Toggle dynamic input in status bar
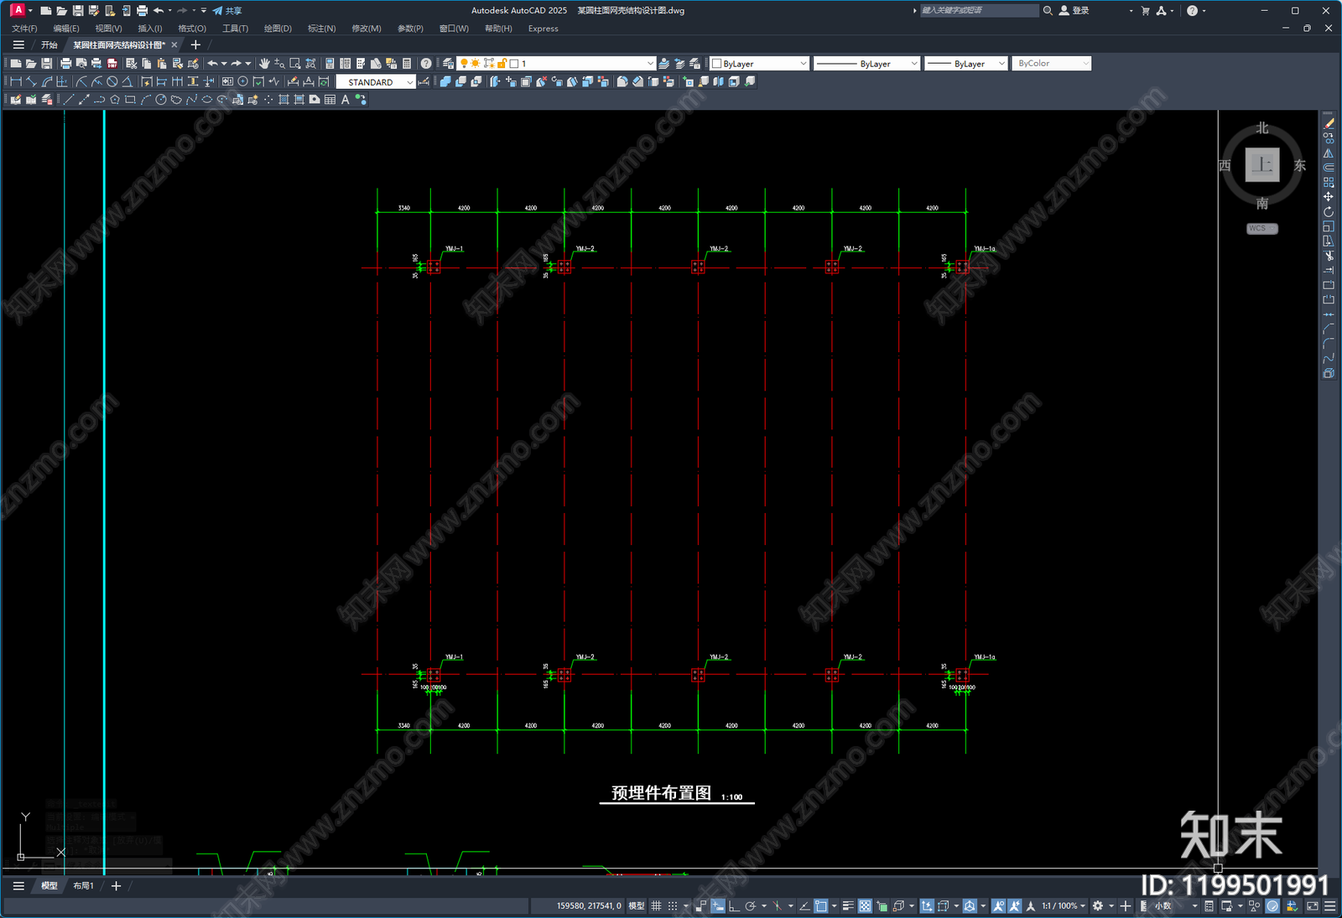Screen dimensions: 1342x918 tap(718, 906)
